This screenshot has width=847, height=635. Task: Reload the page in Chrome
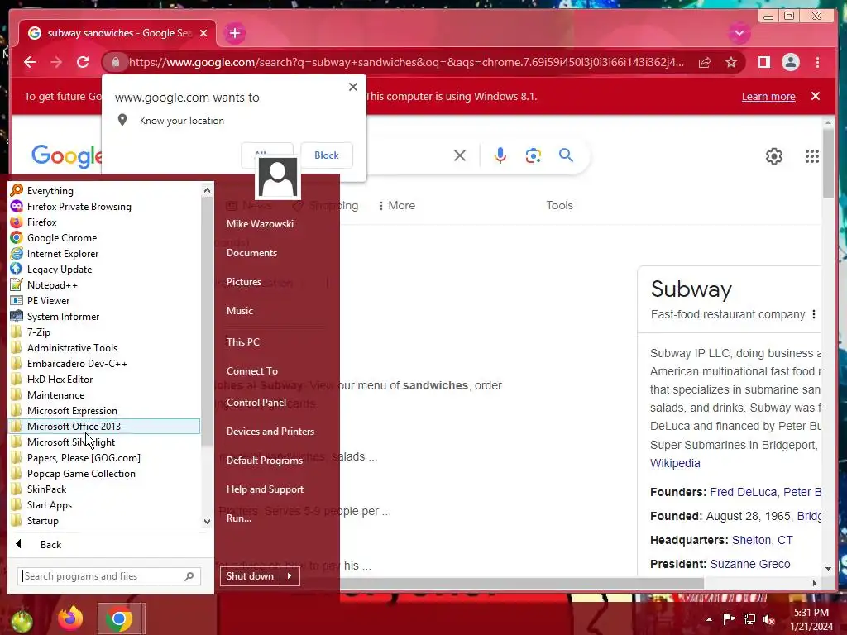click(x=83, y=62)
